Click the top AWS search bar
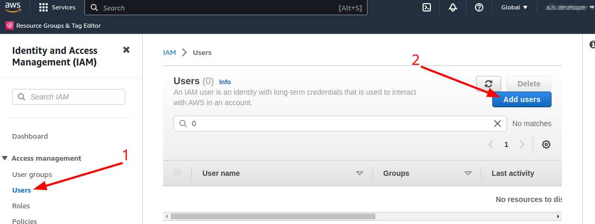This screenshot has width=595, height=224. click(226, 8)
